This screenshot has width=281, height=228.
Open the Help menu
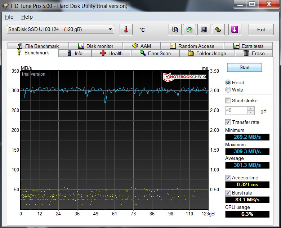tap(27, 17)
